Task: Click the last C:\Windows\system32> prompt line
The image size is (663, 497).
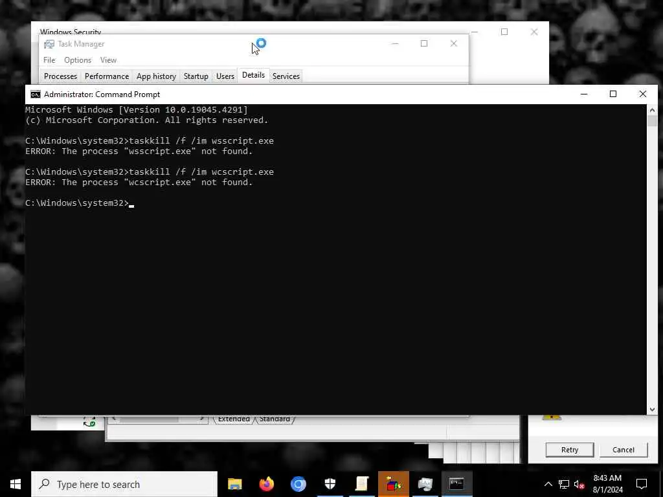Action: coord(79,203)
